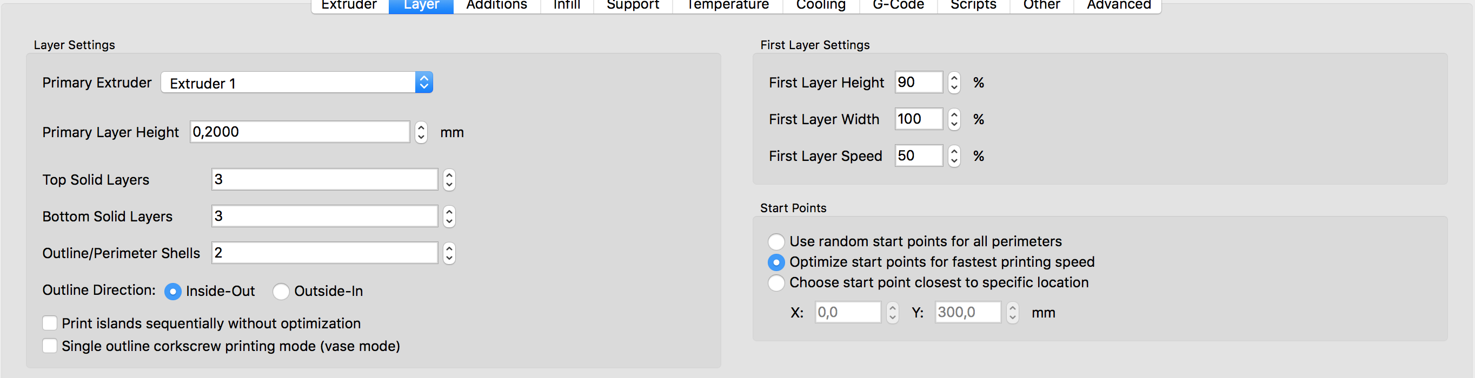
Task: Click the Outline/Perimeter Shells stepper
Action: (x=449, y=253)
